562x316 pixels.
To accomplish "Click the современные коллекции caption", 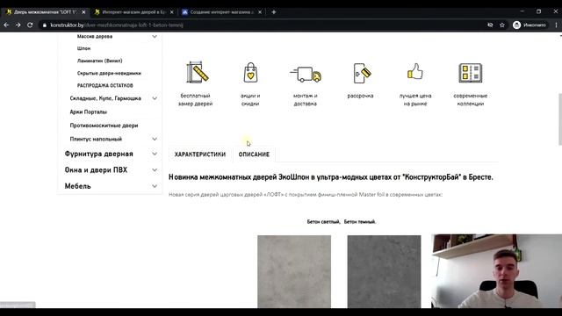I will 471,99.
